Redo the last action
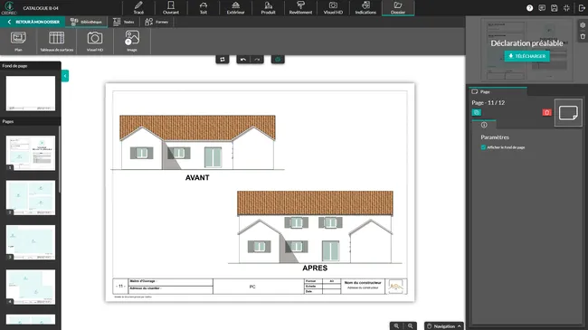 coord(257,60)
